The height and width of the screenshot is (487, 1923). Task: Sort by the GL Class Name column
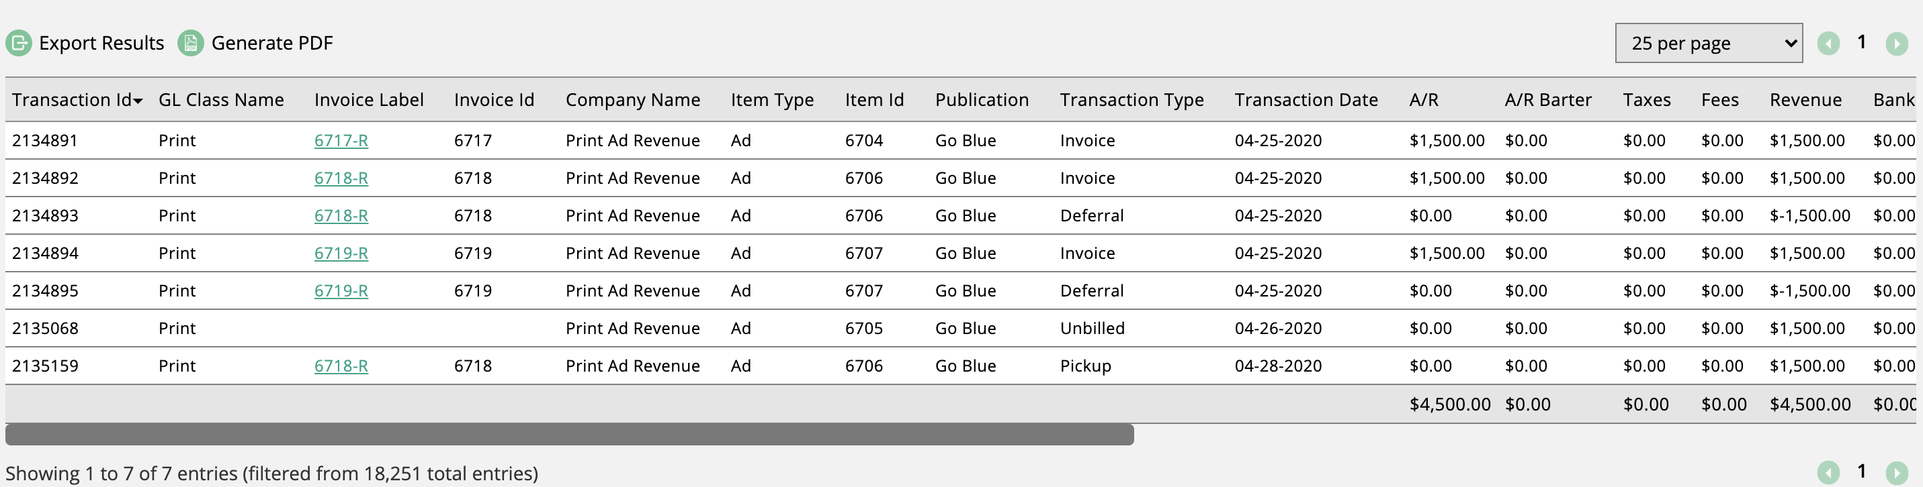221,100
